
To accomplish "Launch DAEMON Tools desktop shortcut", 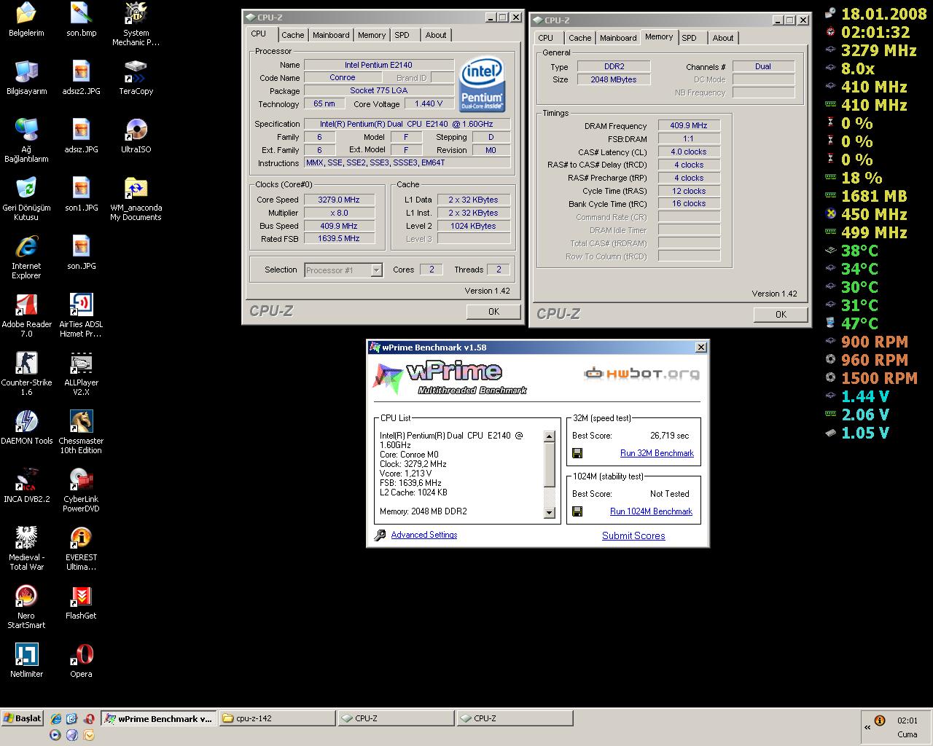I will click(26, 428).
